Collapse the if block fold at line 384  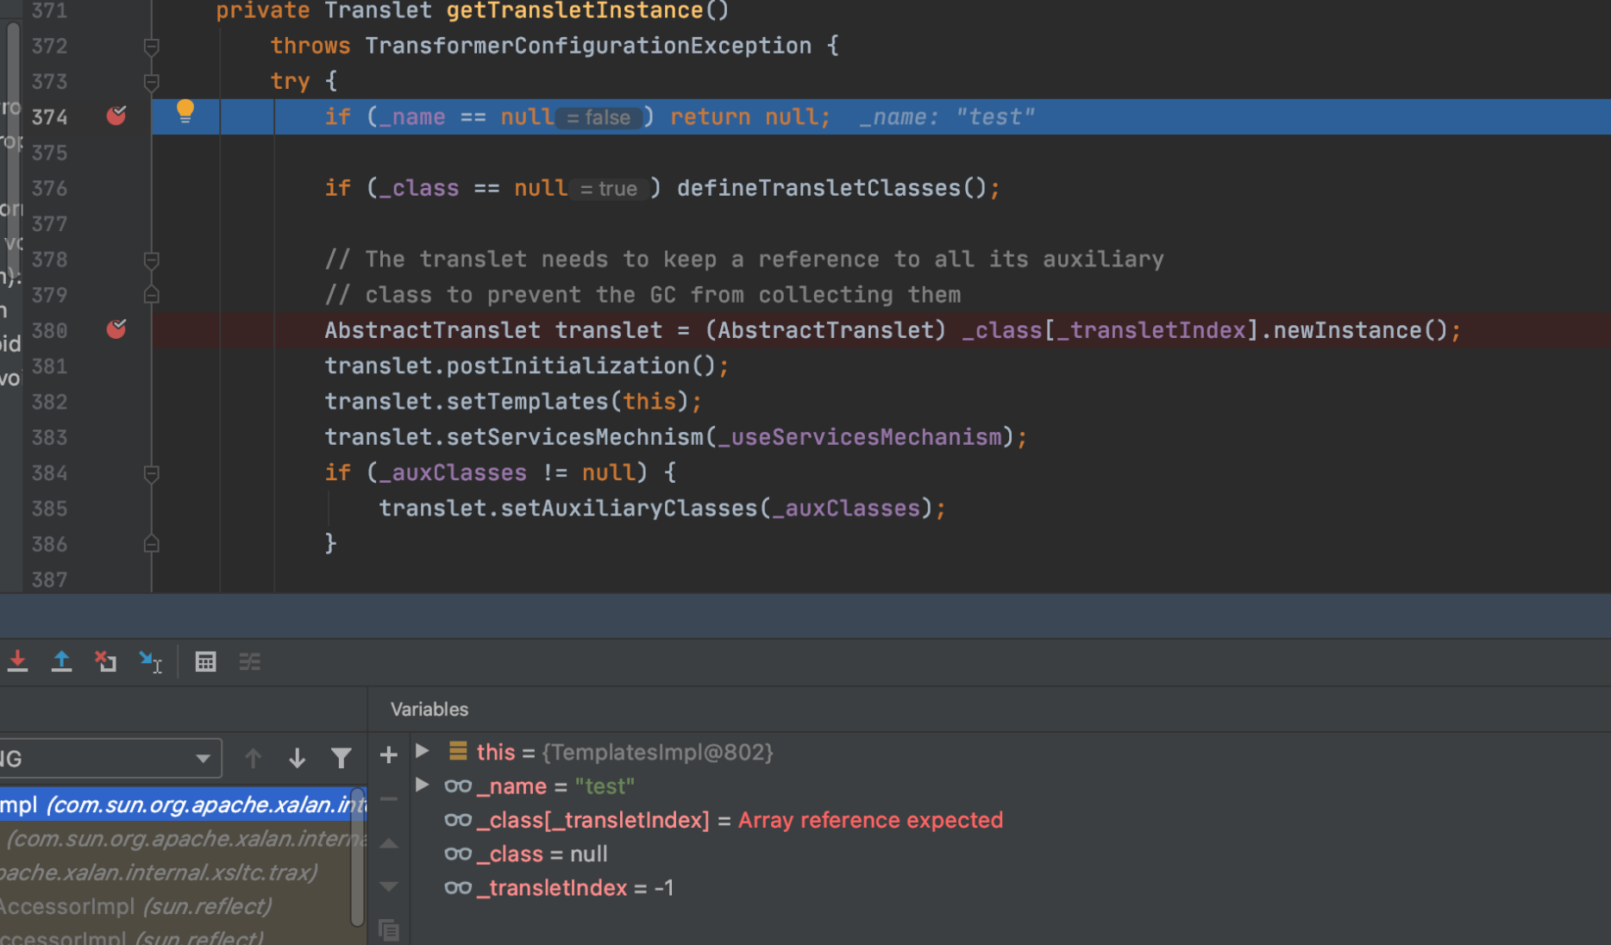pos(151,473)
